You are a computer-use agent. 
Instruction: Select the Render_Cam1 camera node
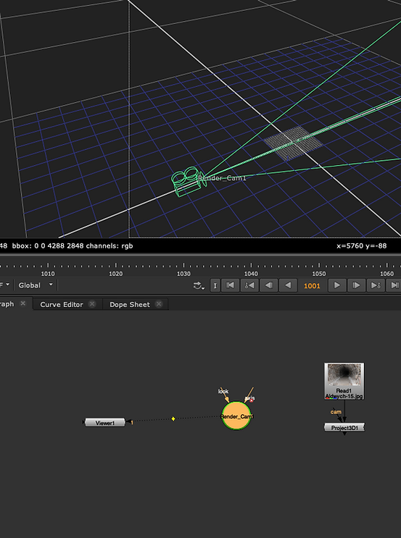[236, 416]
